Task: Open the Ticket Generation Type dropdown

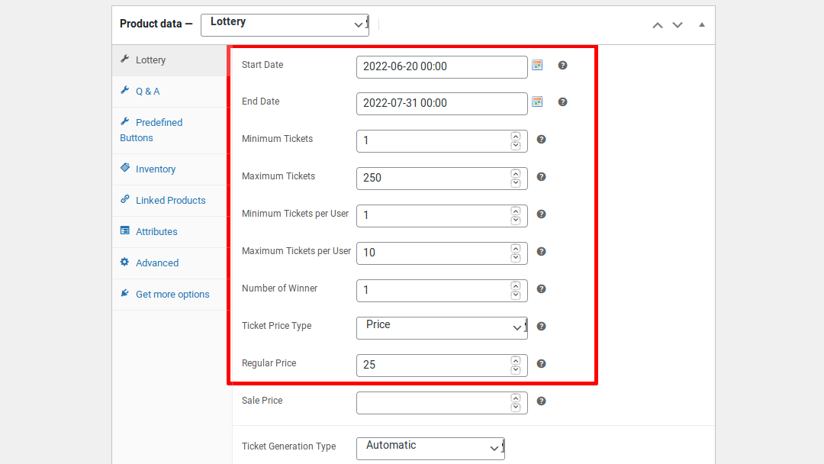Action: pyautogui.click(x=430, y=448)
